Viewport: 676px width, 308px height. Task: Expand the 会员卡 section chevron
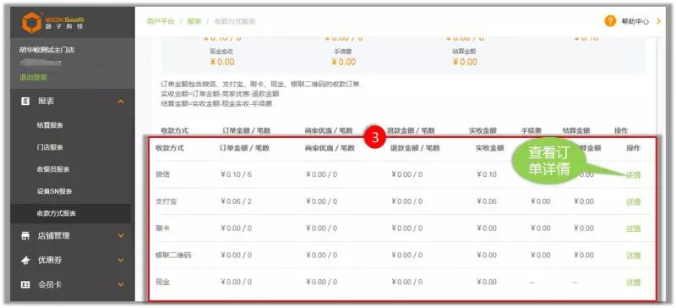pos(121,284)
